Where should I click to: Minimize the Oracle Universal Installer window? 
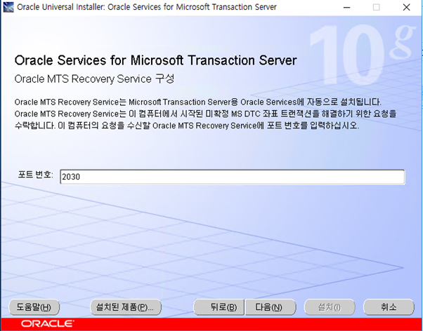tap(346, 7)
